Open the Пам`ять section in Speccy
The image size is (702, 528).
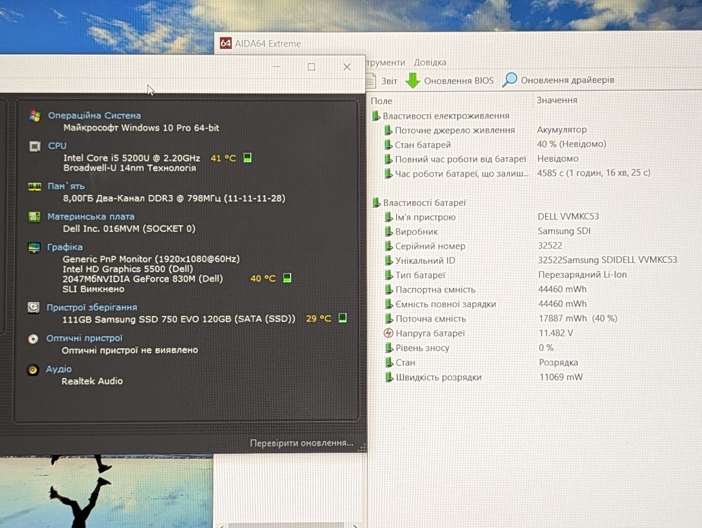(66, 186)
